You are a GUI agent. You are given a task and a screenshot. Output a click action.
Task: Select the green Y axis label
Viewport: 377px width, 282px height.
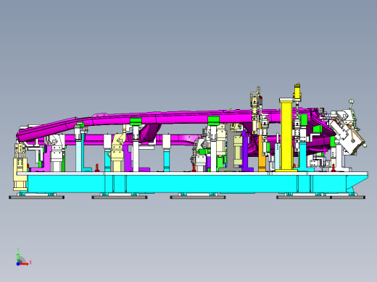click(x=18, y=249)
